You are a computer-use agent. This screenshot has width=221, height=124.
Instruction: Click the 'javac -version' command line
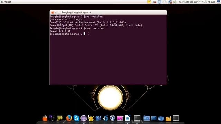(x=77, y=28)
